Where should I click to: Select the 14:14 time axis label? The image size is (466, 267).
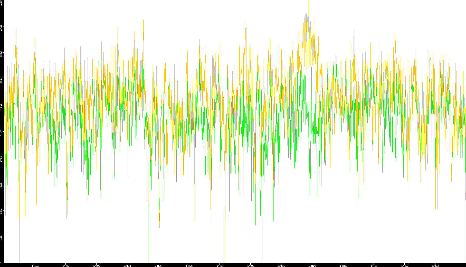[435, 266]
